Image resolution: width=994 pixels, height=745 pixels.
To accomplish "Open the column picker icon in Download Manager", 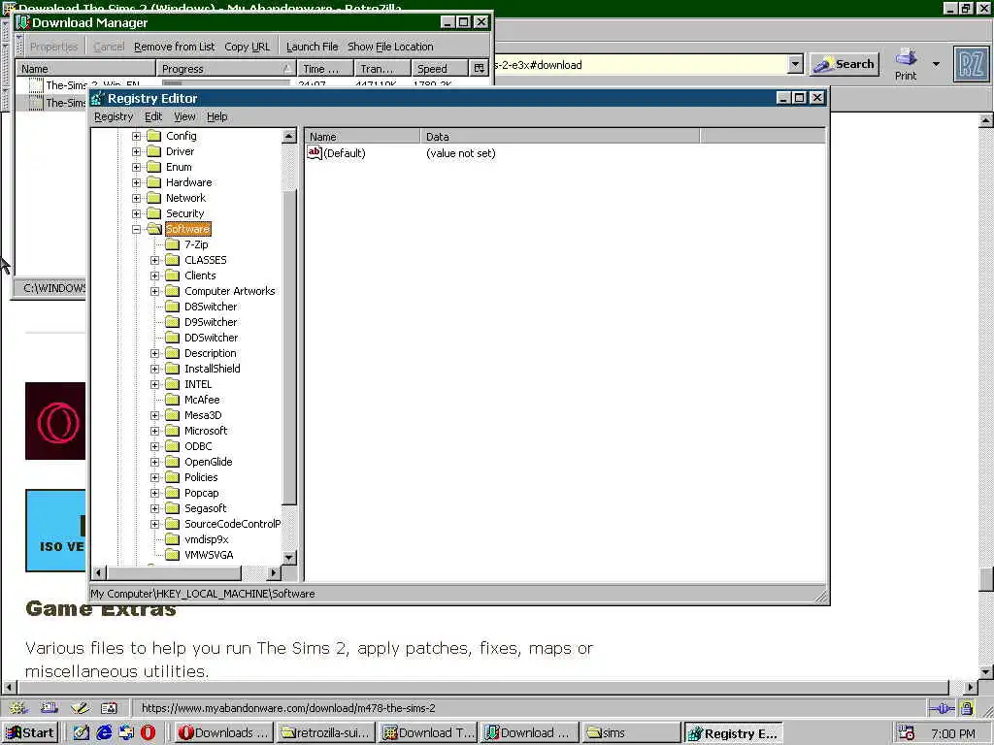I will coord(479,69).
